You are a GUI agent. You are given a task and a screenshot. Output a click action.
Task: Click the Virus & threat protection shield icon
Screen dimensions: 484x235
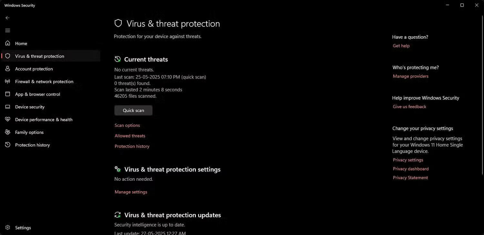(7, 56)
